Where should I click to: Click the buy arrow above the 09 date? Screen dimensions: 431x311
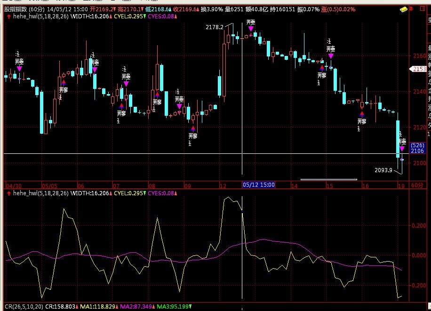pos(193,128)
